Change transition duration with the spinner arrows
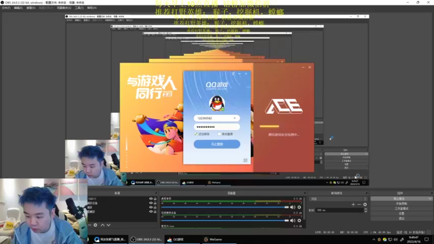The width and height of the screenshot is (434, 244). pyautogui.click(x=366, y=210)
